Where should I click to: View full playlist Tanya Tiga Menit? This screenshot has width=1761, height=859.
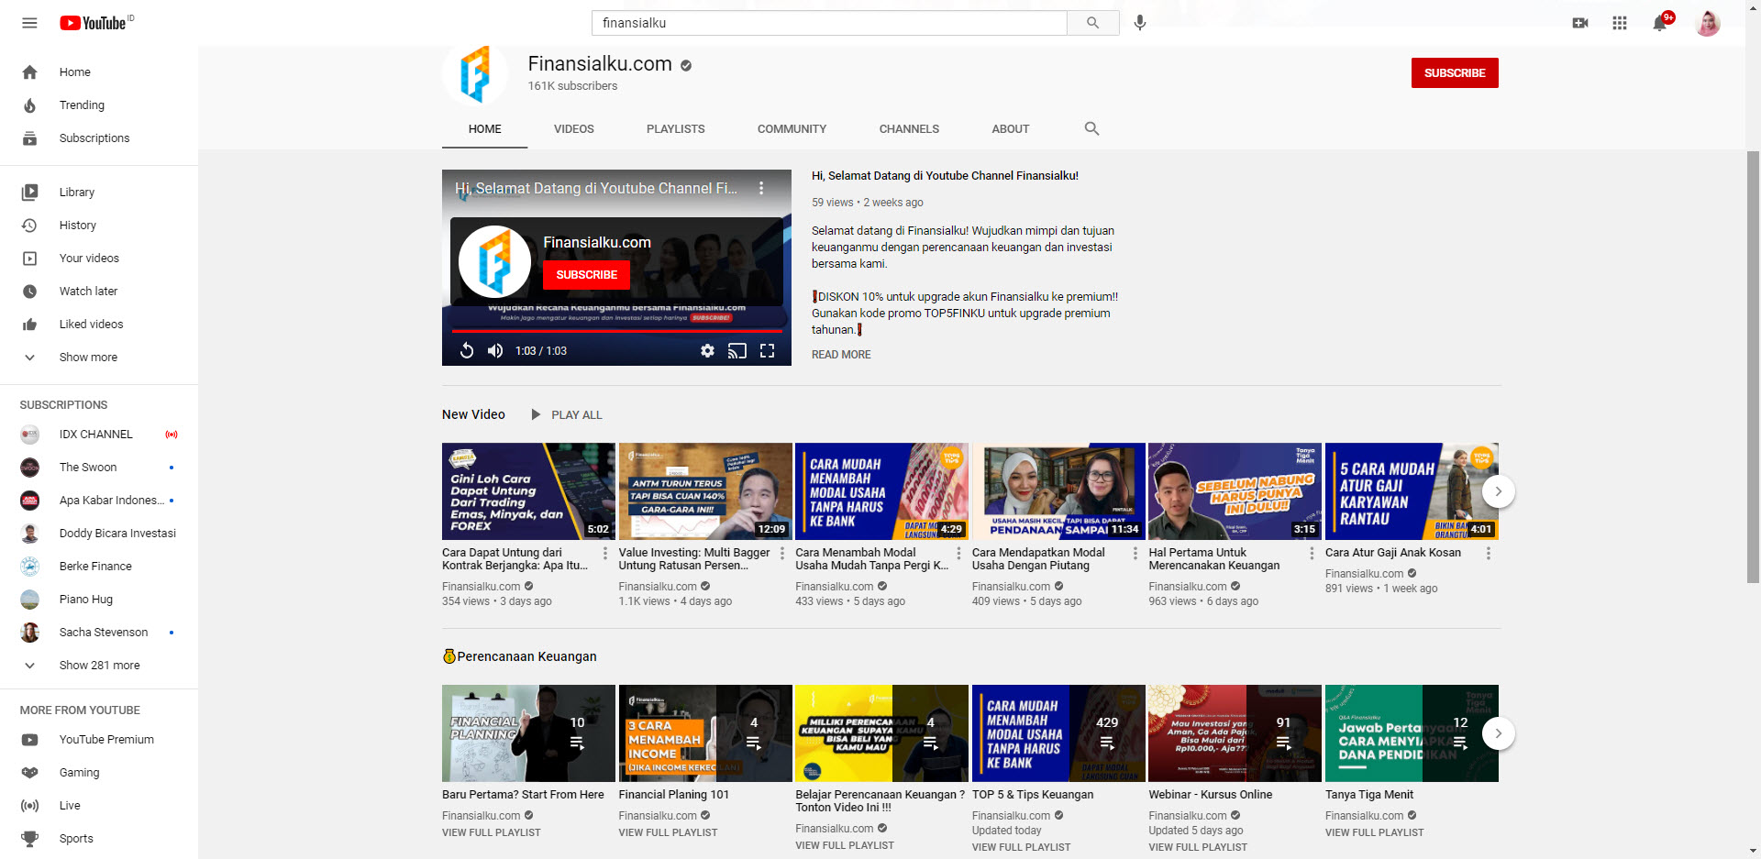click(x=1375, y=832)
